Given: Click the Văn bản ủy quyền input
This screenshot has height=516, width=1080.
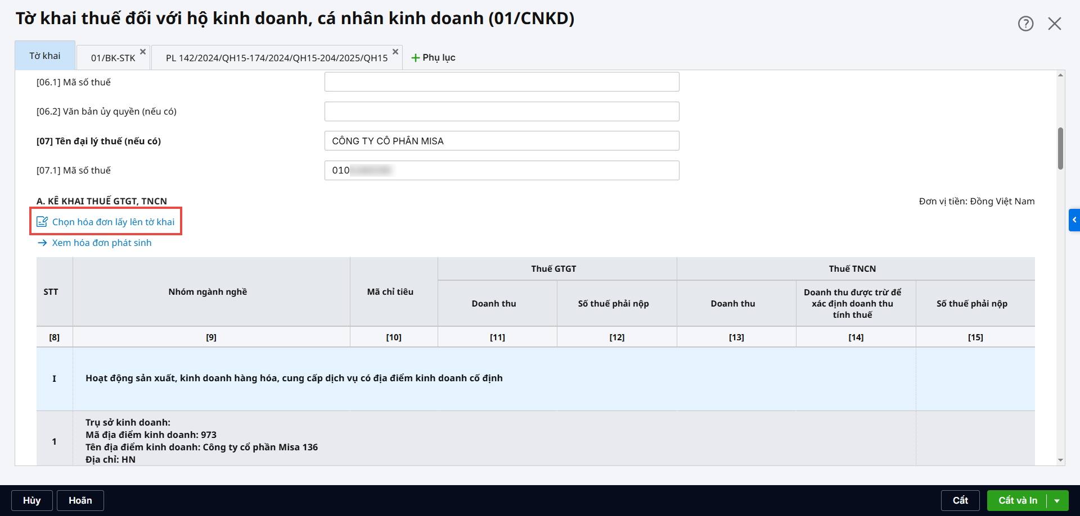Looking at the screenshot, I should (x=501, y=111).
